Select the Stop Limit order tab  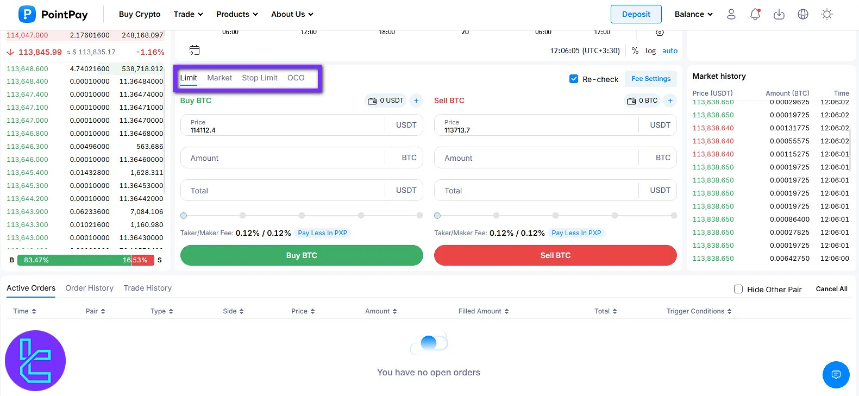(260, 78)
